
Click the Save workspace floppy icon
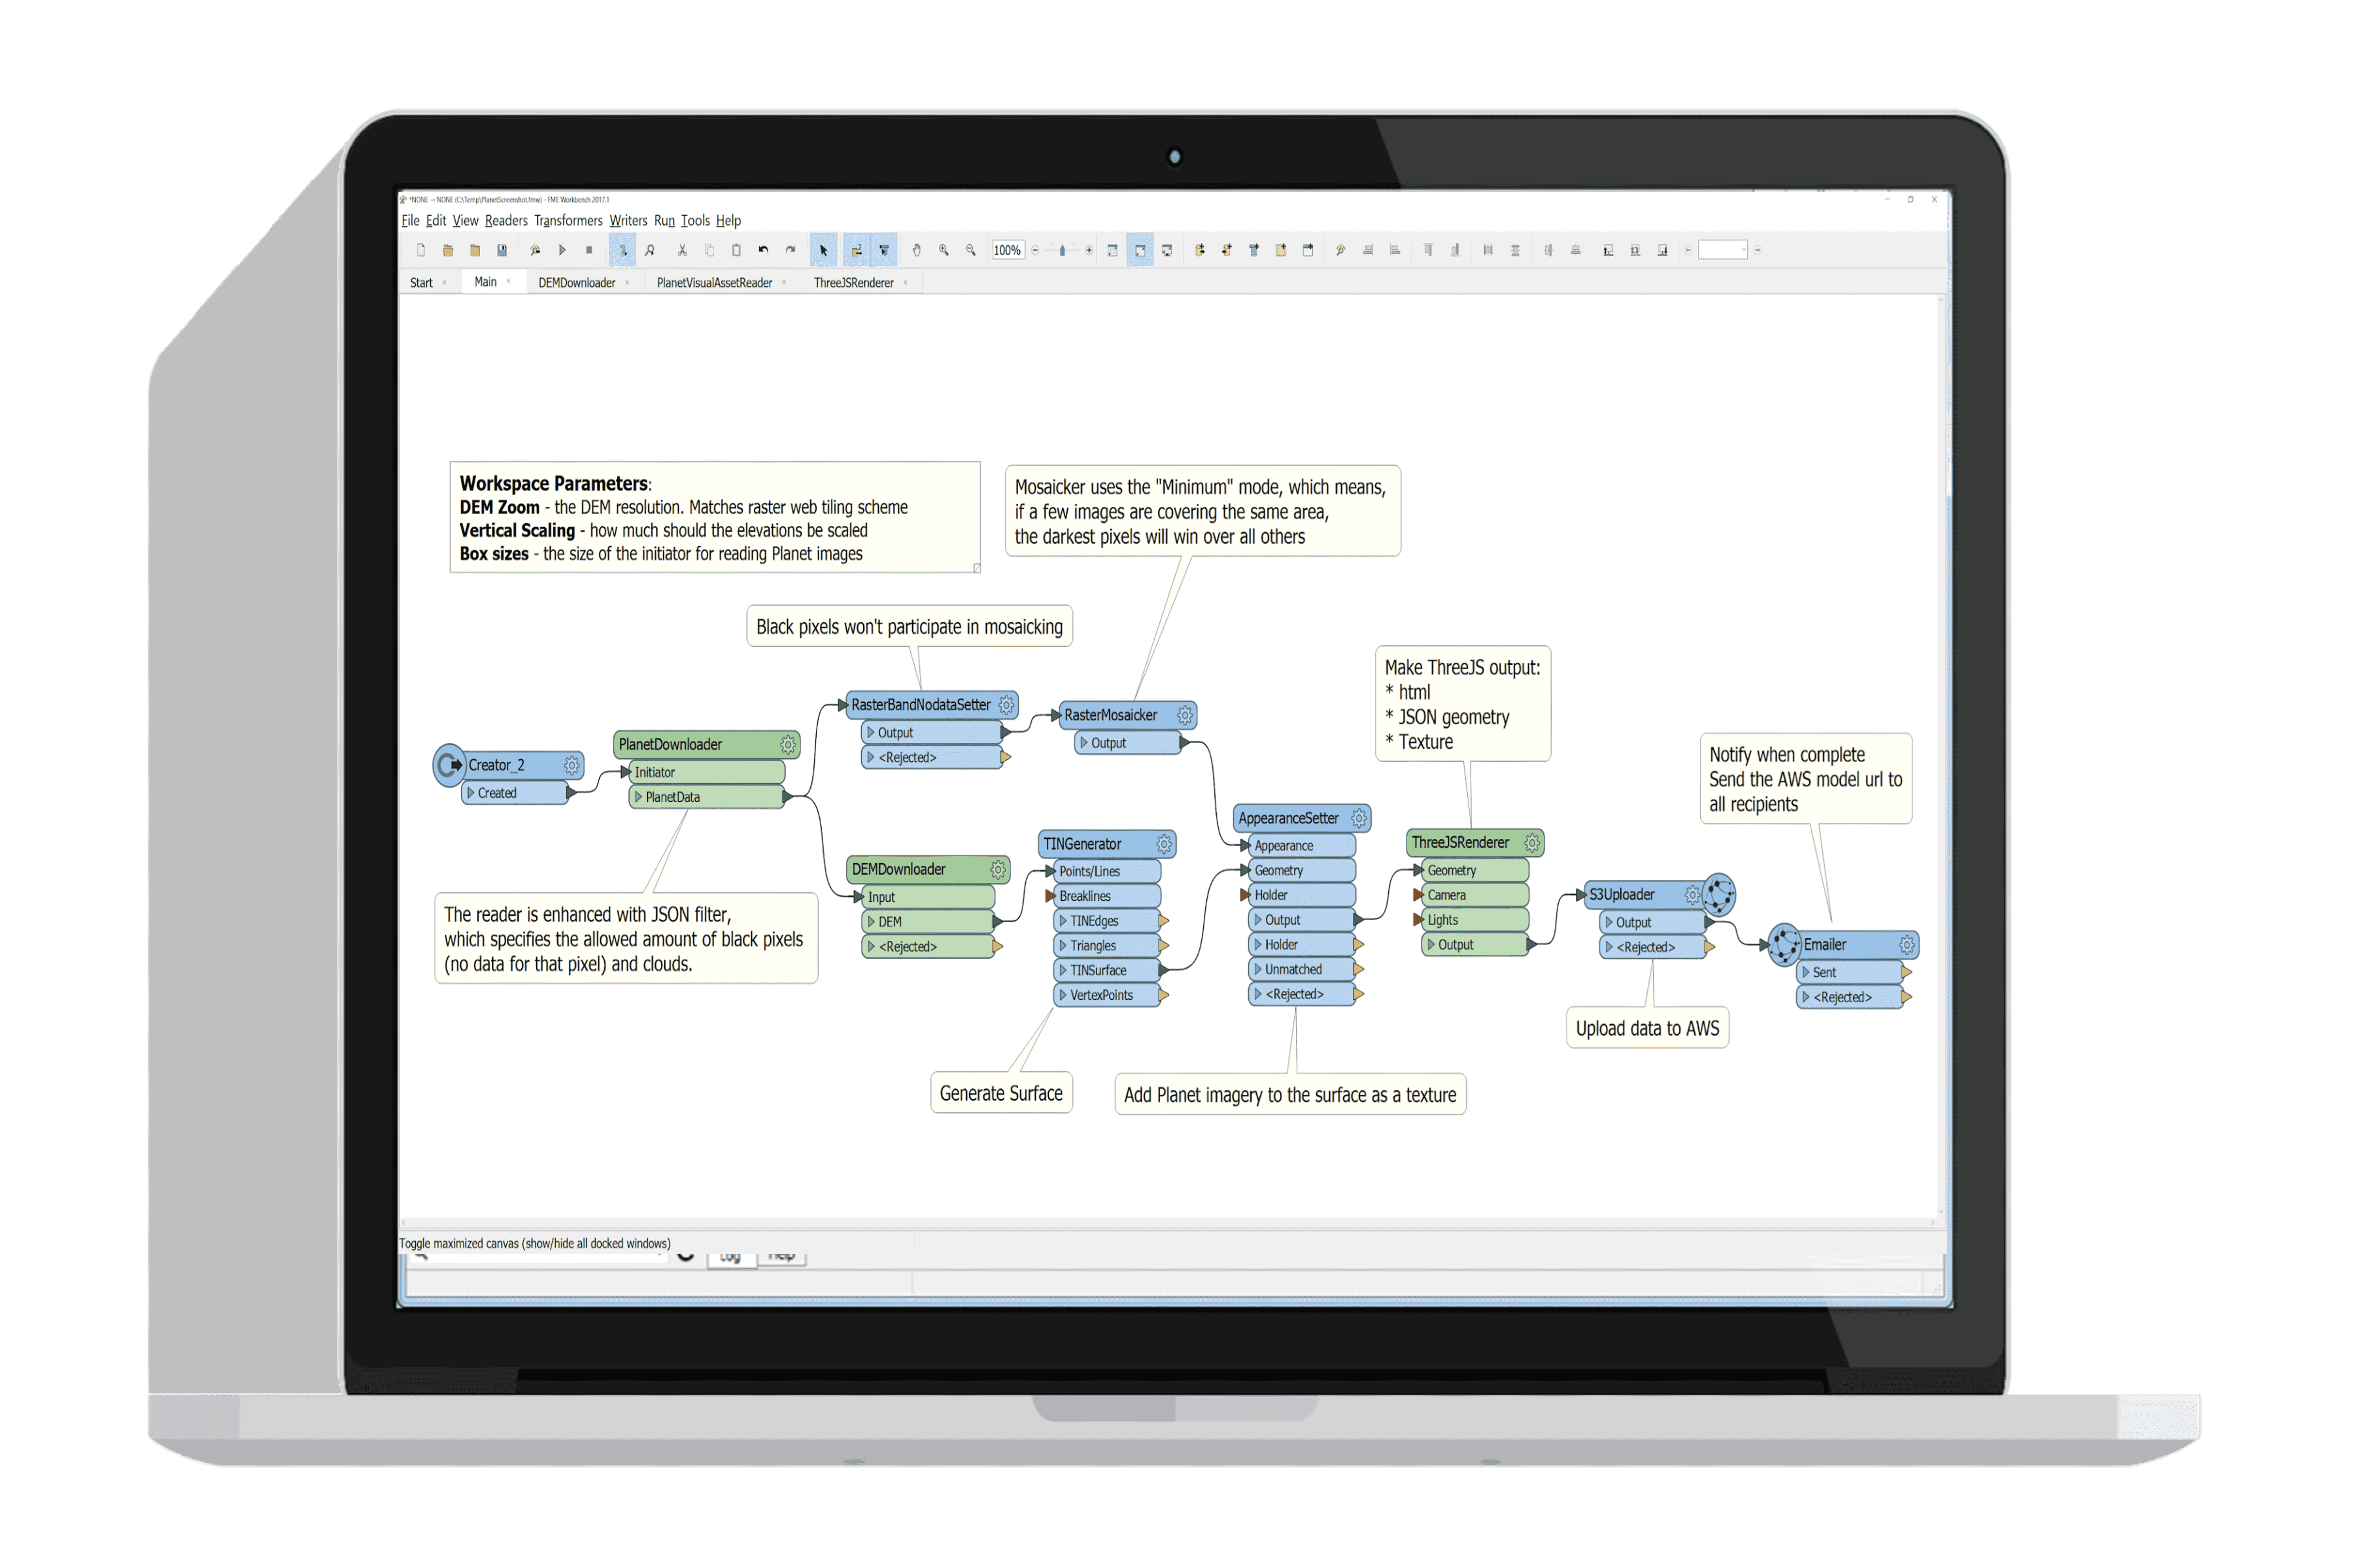tap(502, 250)
